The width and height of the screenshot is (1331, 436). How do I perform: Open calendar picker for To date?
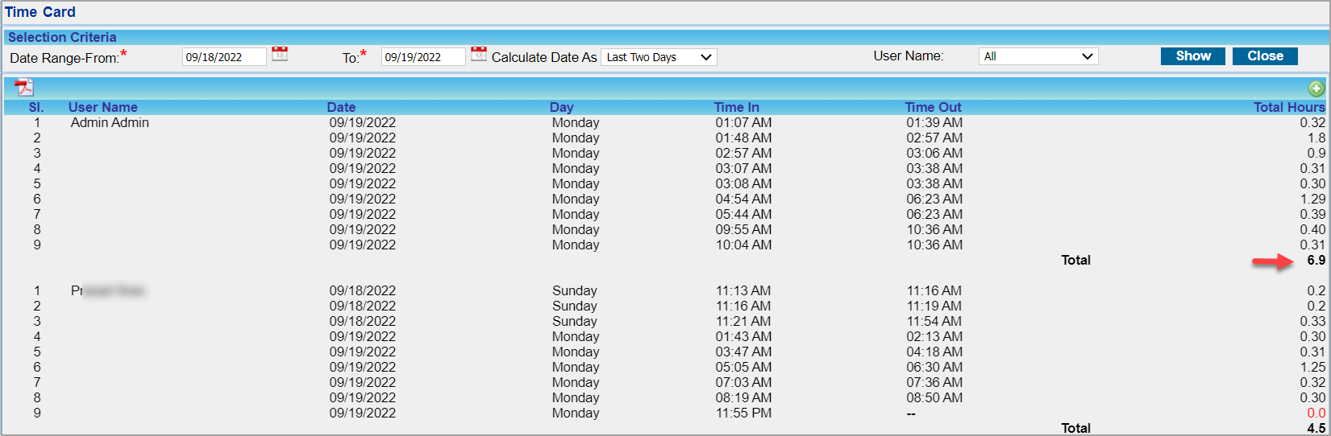click(x=479, y=54)
